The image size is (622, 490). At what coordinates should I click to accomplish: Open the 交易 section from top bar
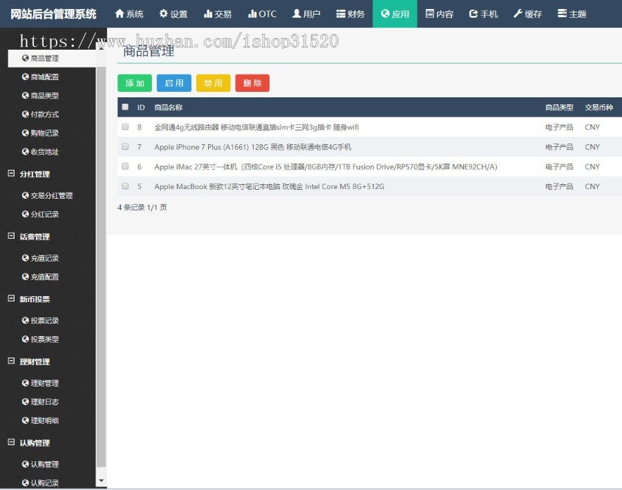pos(218,13)
